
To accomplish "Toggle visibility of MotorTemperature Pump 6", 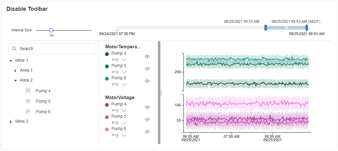I will tap(147, 81).
